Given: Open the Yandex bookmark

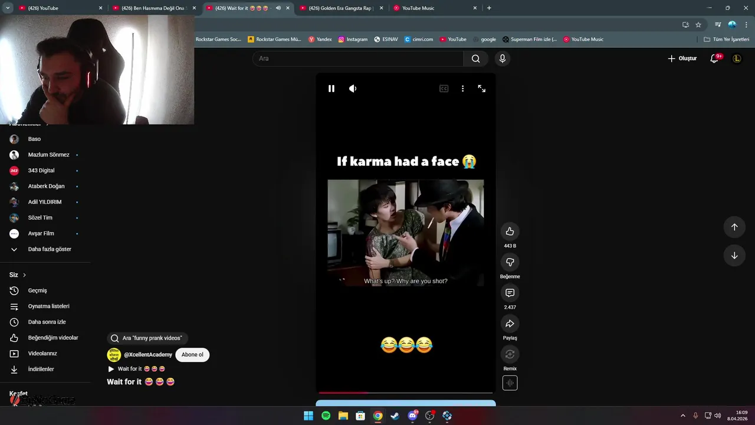Looking at the screenshot, I should (320, 40).
